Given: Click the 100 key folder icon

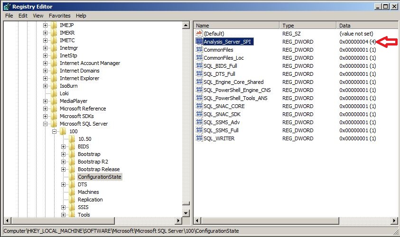Looking at the screenshot, I should 63,131.
